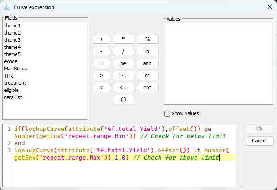Click the 'and' on editor line 2
This screenshot has height=190, width=277.
(20, 143)
